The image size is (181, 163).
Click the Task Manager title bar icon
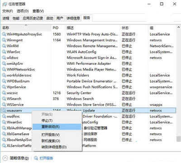(5, 4)
